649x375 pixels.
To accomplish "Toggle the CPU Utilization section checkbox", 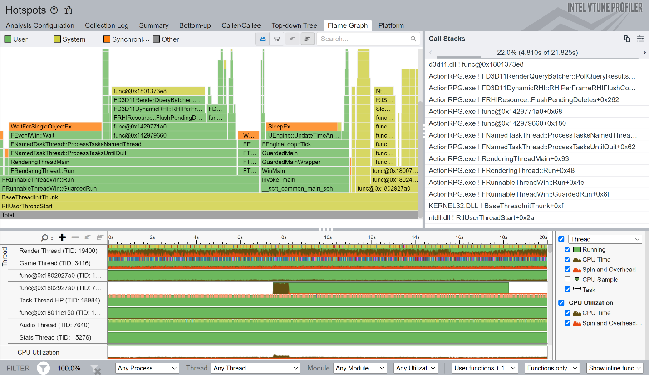I will pos(561,303).
